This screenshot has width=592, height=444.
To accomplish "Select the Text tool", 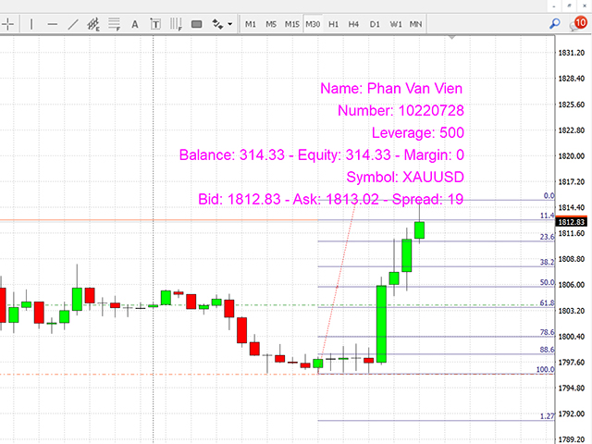I will tap(135, 25).
